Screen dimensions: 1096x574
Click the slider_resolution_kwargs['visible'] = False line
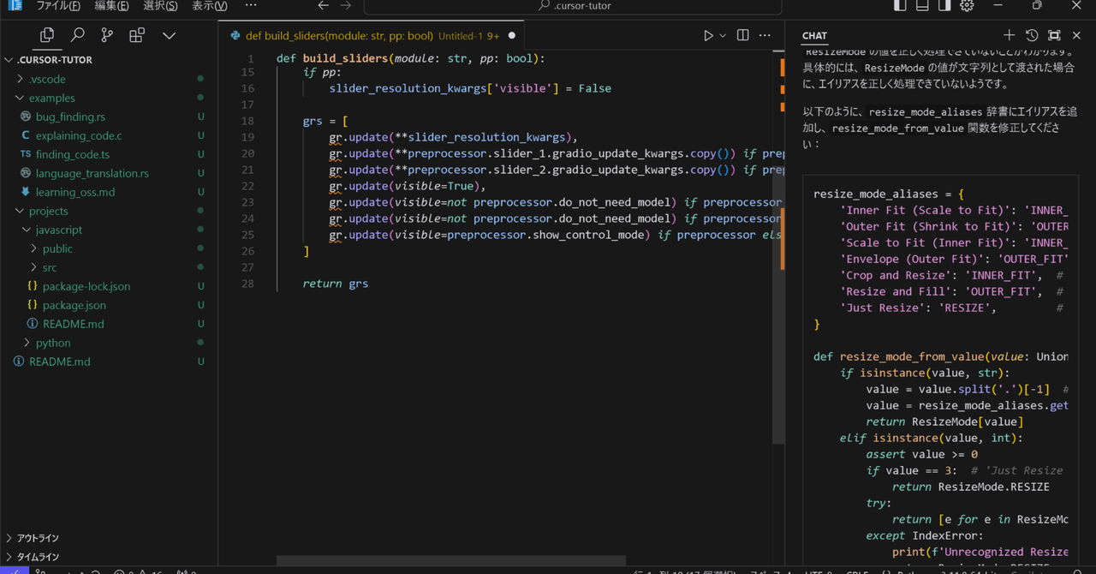click(x=470, y=88)
